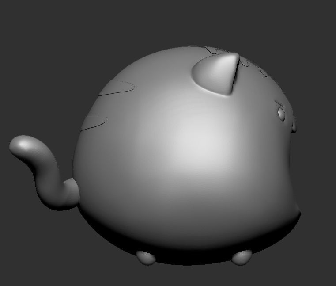Click the cat model's eye
Image resolution: width=336 pixels, height=286 pixels.
[x=281, y=114]
